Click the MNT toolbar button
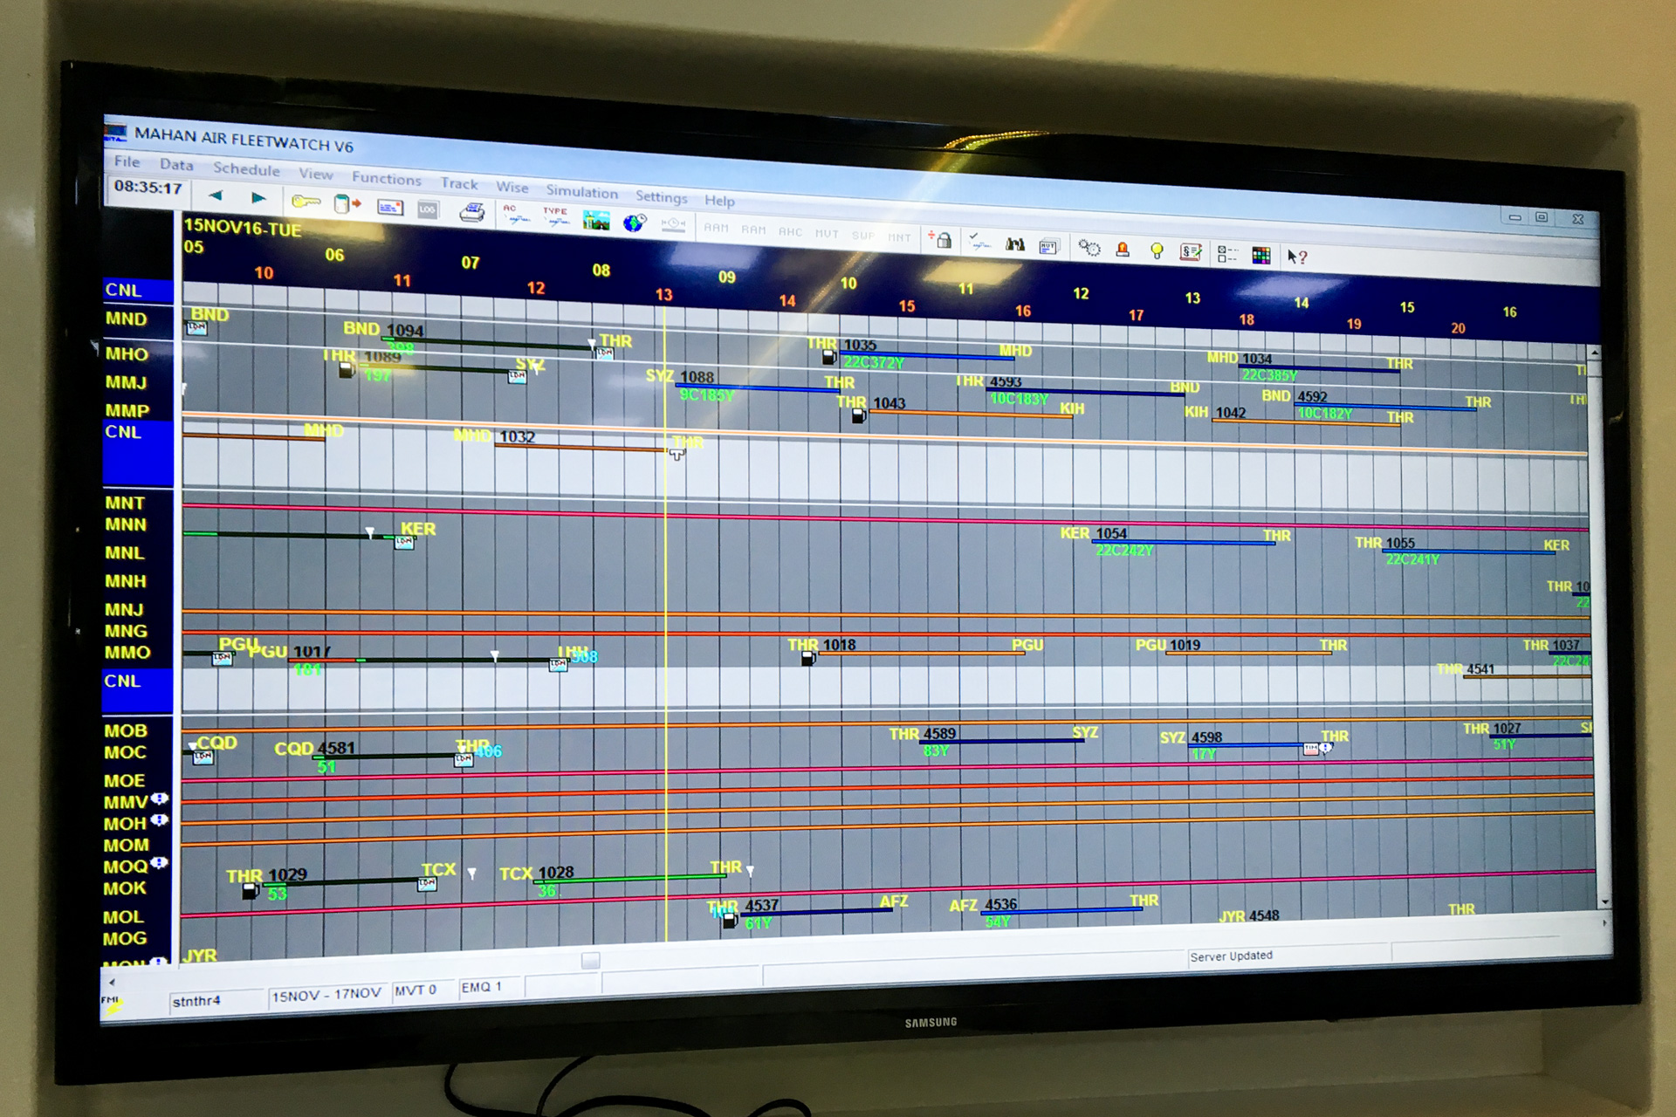The image size is (1676, 1117). pyautogui.click(x=899, y=237)
